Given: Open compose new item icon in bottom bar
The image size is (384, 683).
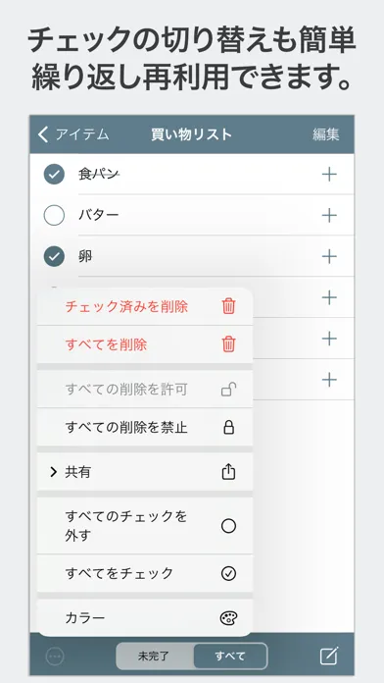Looking at the screenshot, I should pyautogui.click(x=329, y=656).
